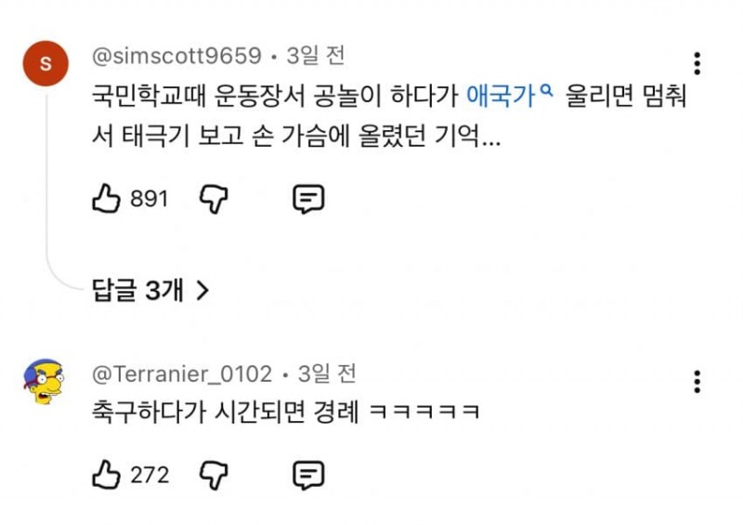Click reply icon on @Terranier_0102's comment
The image size is (743, 525).
click(x=307, y=475)
